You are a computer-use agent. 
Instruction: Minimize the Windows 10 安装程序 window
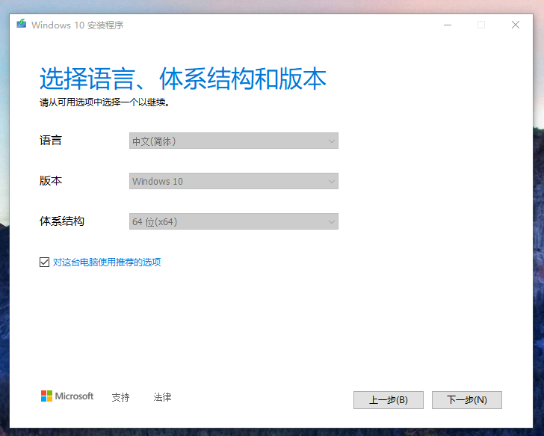point(448,25)
